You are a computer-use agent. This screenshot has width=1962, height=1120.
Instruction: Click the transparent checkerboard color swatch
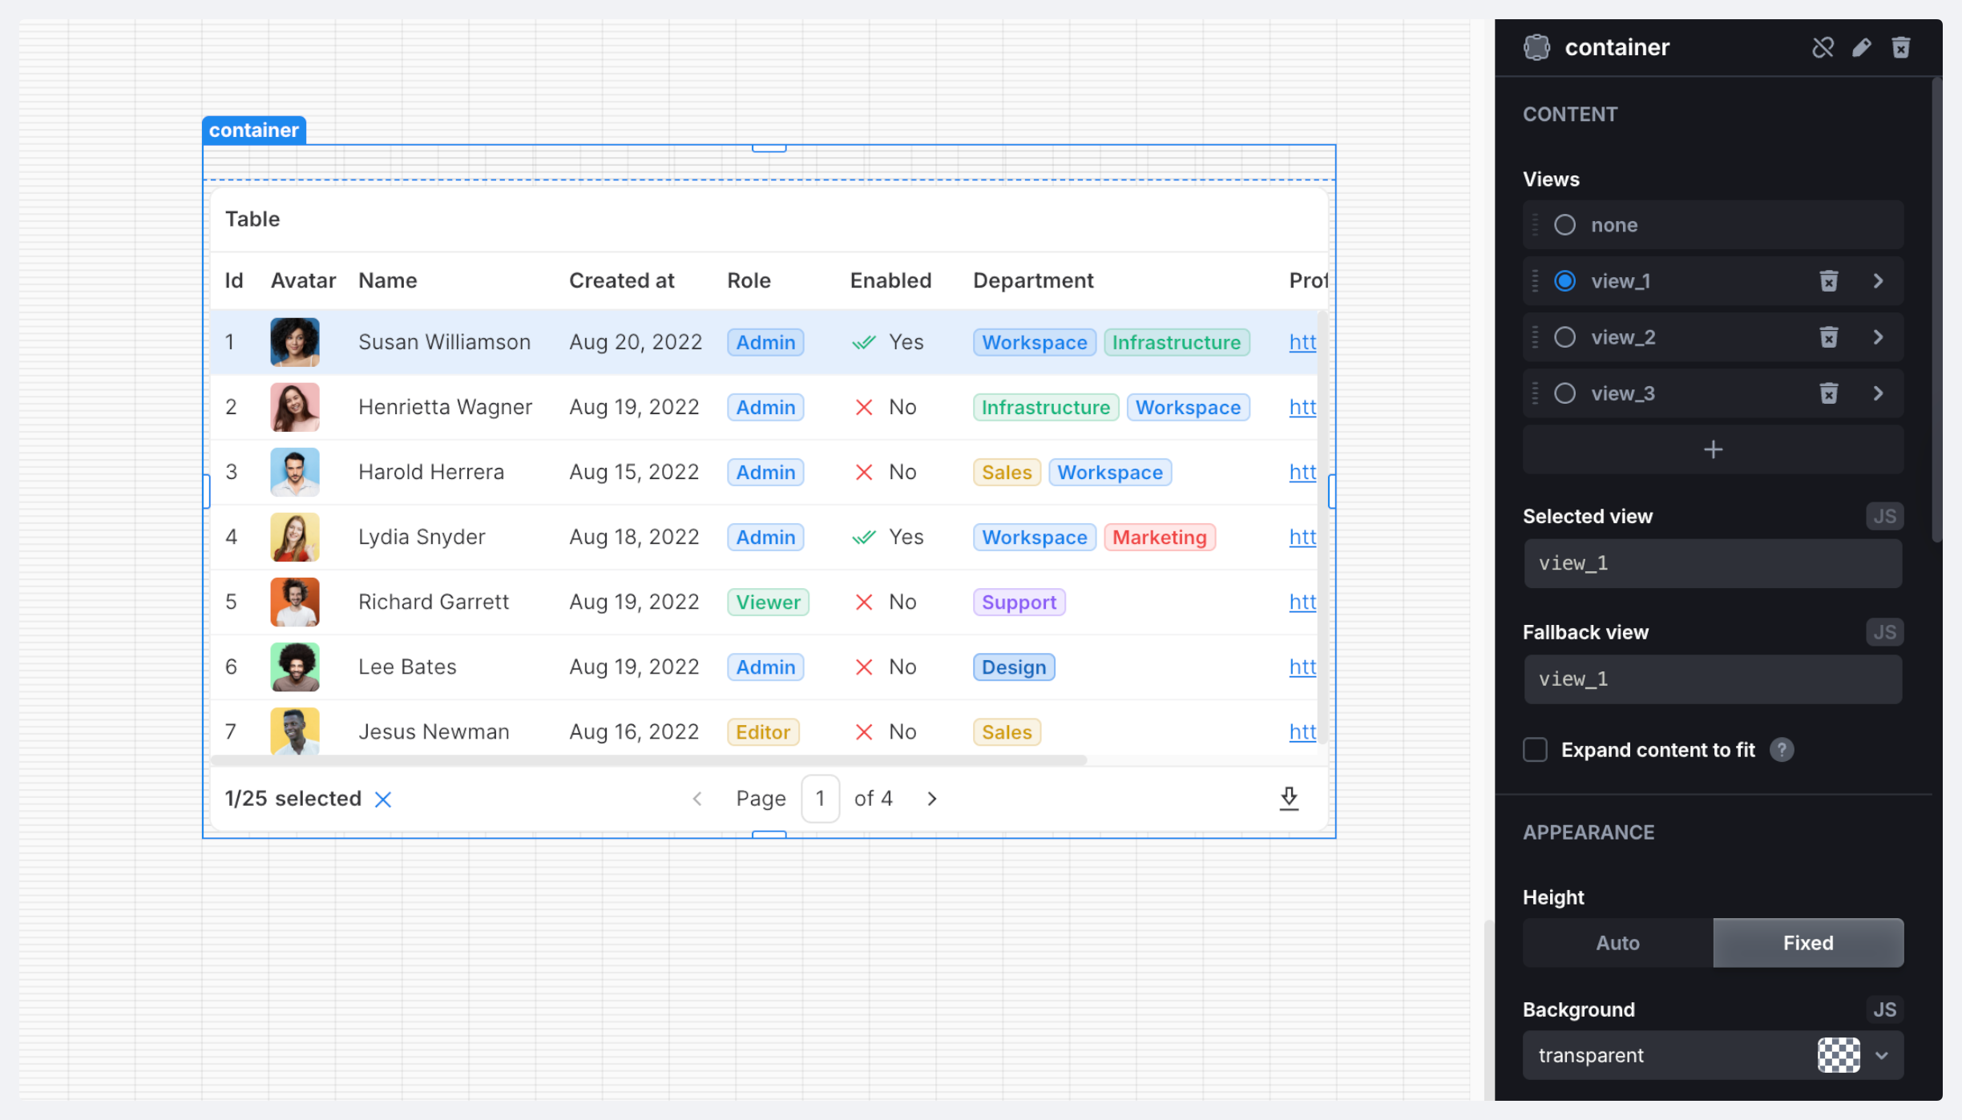click(x=1839, y=1055)
